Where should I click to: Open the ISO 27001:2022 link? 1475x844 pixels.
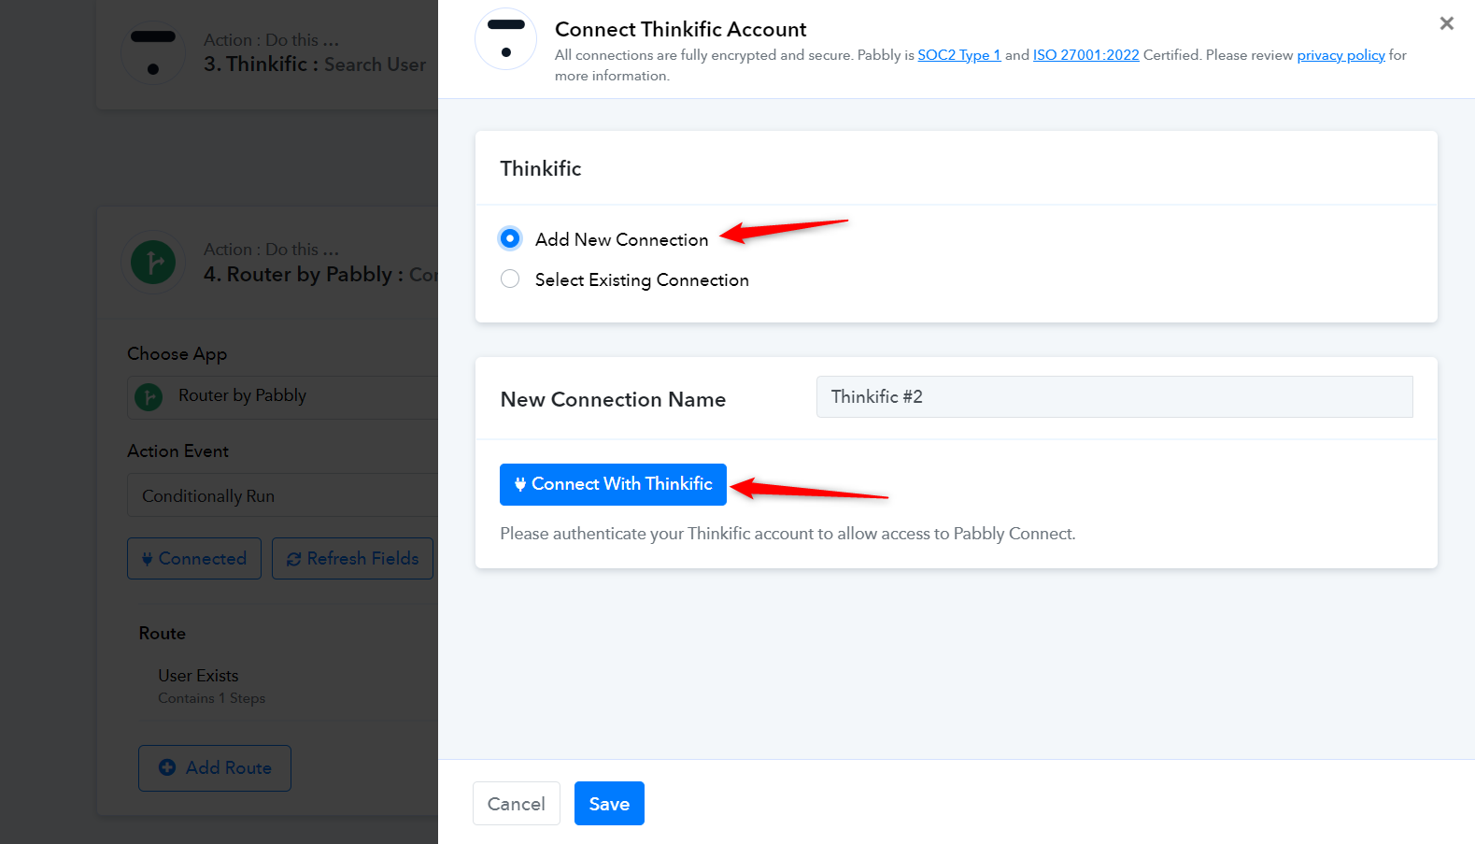pyautogui.click(x=1085, y=55)
